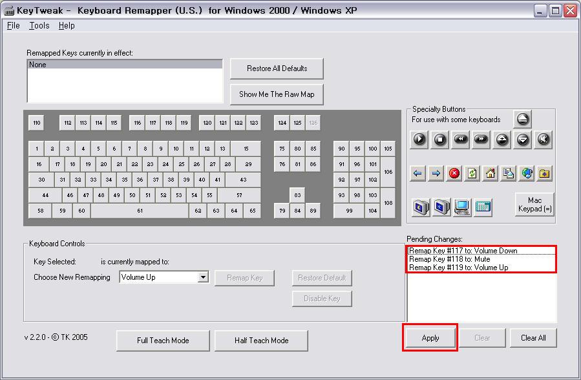Select the Next Track specialty button
The height and width of the screenshot is (380, 581).
(x=481, y=140)
